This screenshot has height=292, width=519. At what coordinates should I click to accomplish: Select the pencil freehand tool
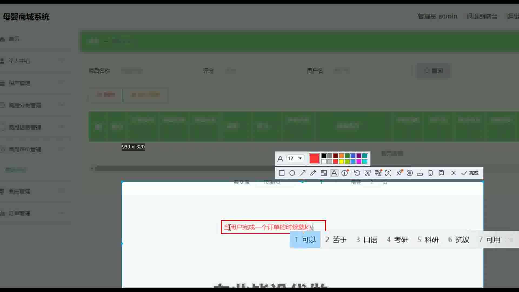(313, 173)
